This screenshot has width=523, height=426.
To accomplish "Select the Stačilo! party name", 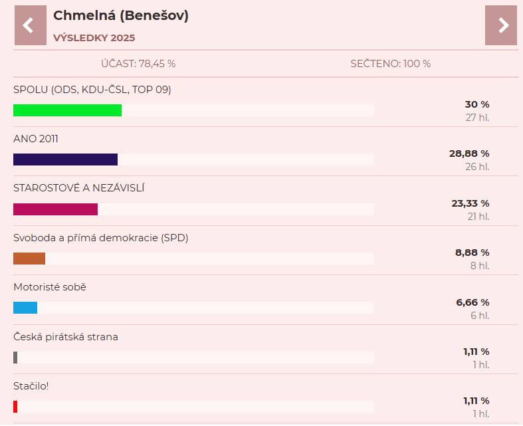I will point(31,385).
